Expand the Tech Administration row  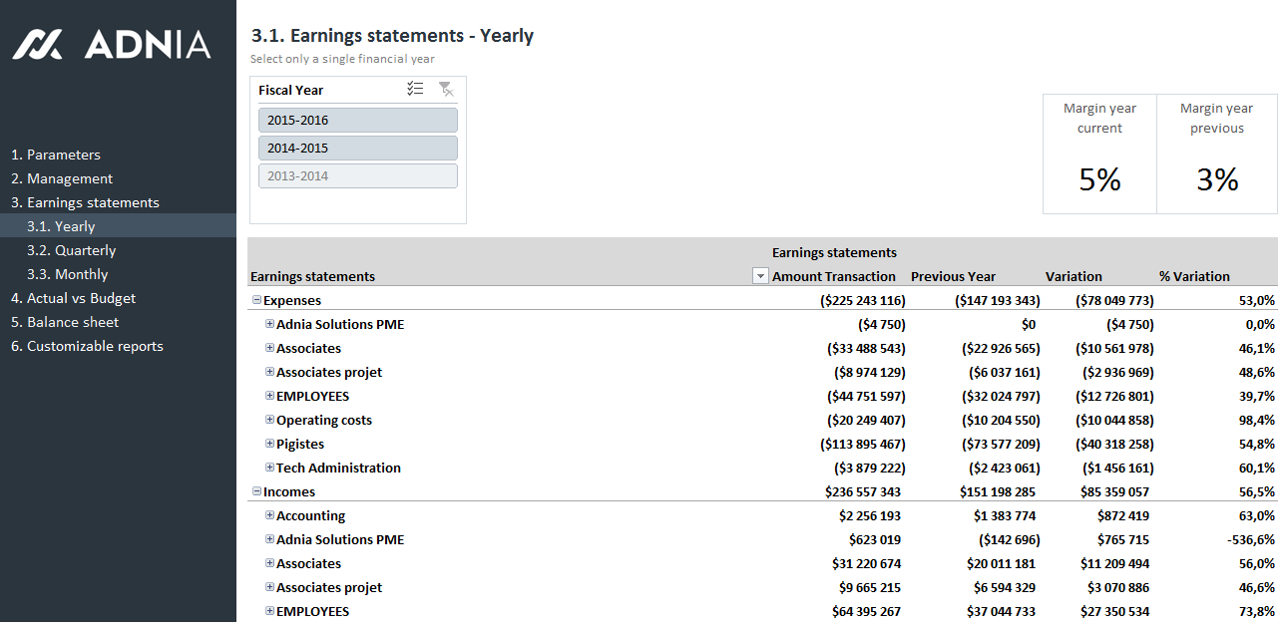269,468
